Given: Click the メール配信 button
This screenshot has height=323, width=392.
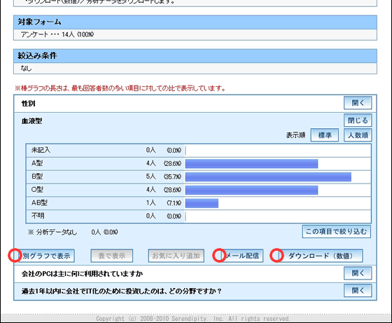Looking at the screenshot, I should [241, 256].
